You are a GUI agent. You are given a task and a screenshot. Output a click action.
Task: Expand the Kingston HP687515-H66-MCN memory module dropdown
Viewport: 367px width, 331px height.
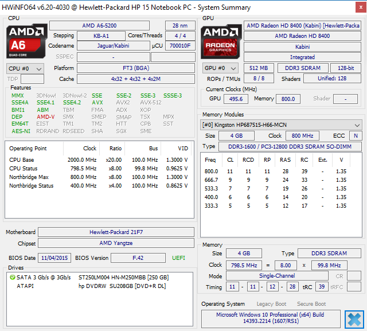(x=281, y=125)
